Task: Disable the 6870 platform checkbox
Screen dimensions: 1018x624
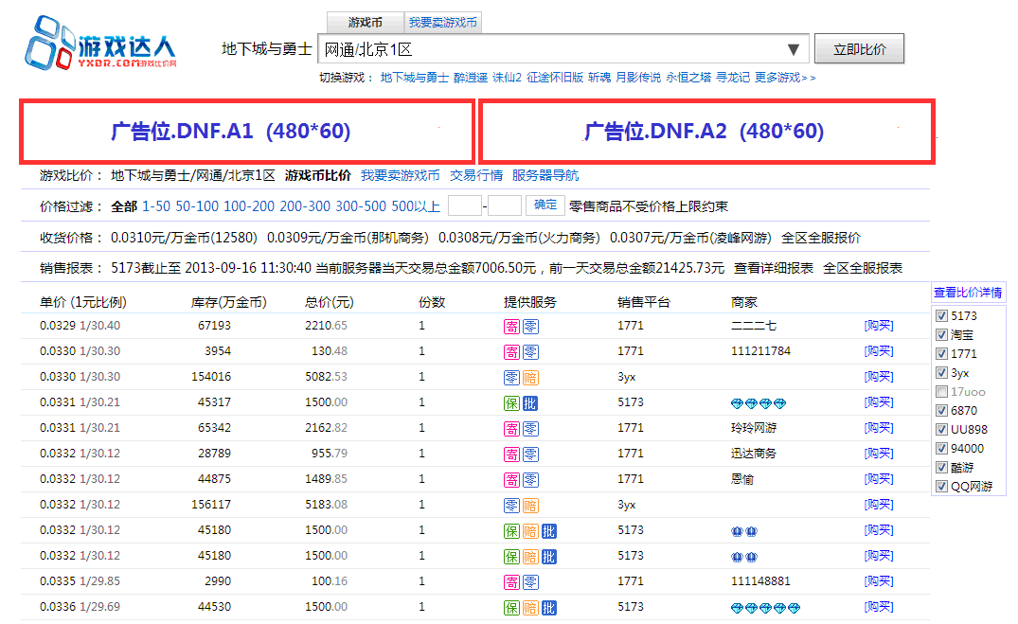Action: (941, 410)
